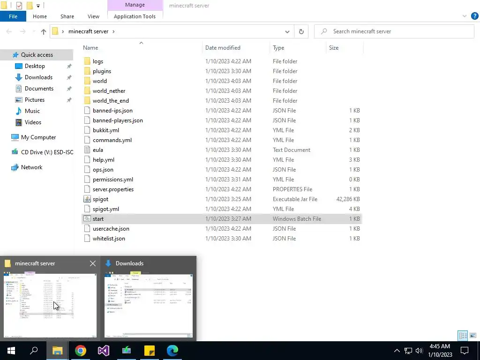Open the Windows Start menu
This screenshot has width=480, height=360.
(x=11, y=351)
